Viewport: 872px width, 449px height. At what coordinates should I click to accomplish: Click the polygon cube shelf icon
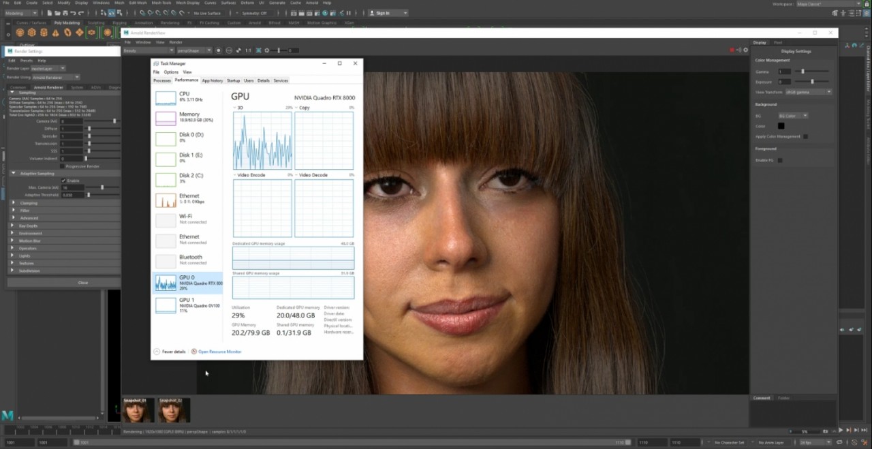pos(32,32)
